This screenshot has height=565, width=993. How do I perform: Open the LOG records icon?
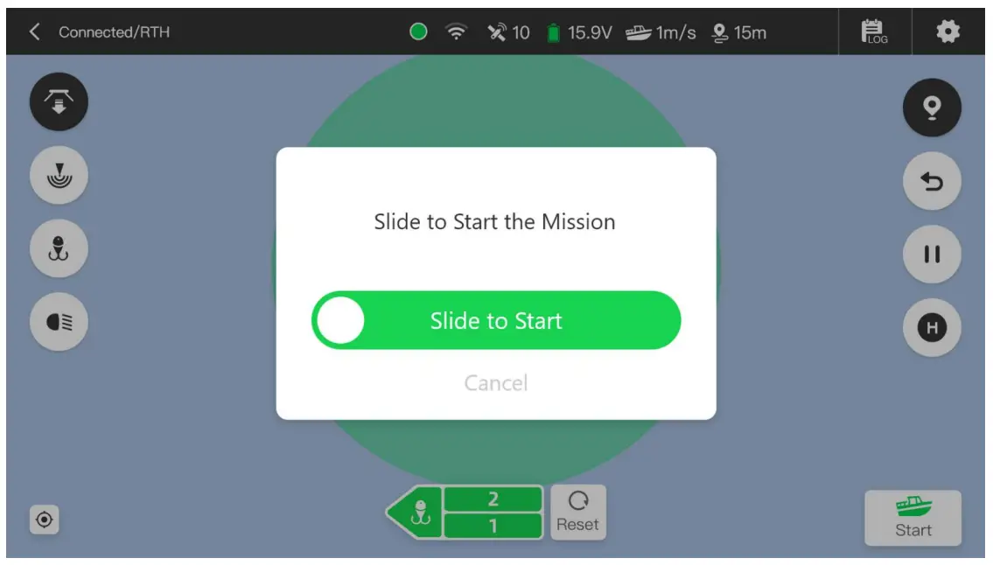point(874,31)
